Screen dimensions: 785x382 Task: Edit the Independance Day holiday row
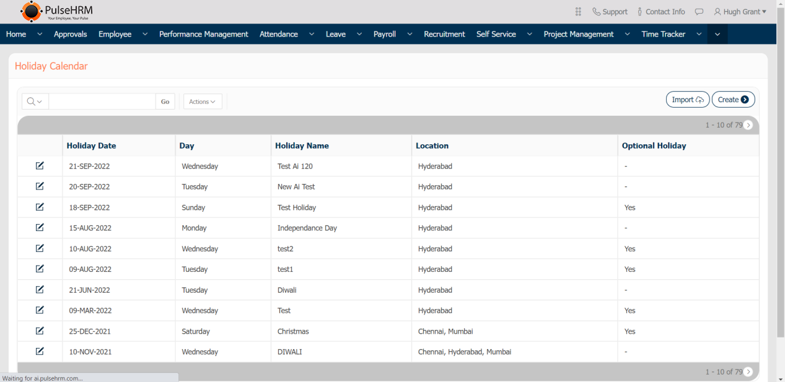(x=40, y=227)
